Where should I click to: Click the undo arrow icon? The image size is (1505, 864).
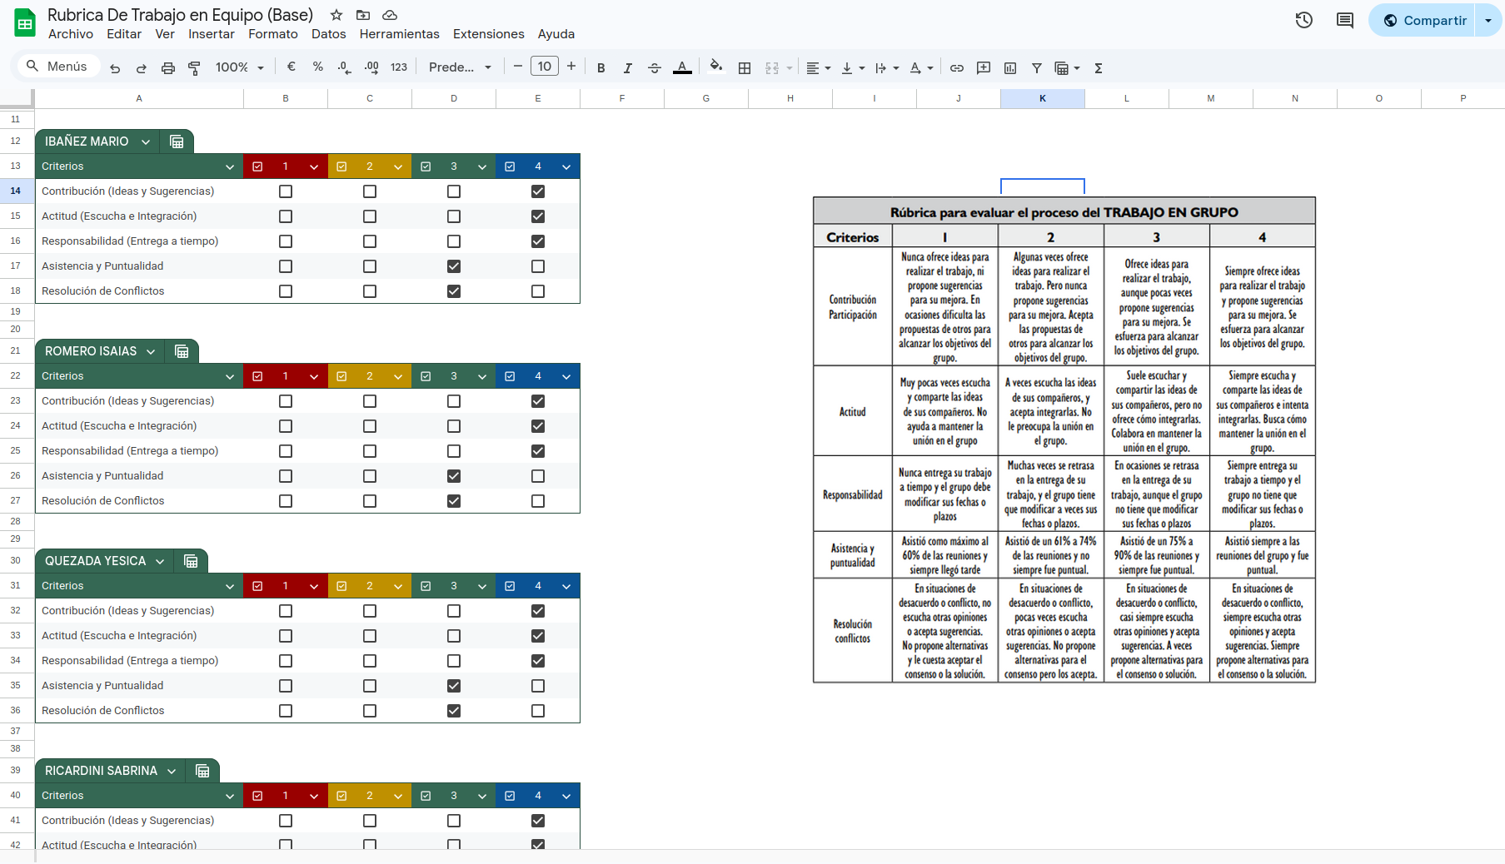click(x=115, y=68)
